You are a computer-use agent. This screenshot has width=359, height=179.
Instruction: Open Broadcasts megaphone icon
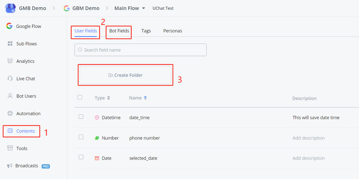[x=10, y=166]
